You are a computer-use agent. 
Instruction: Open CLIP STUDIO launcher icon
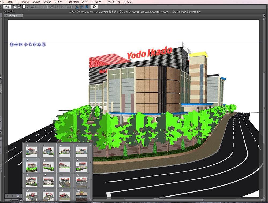click(x=7, y=7)
